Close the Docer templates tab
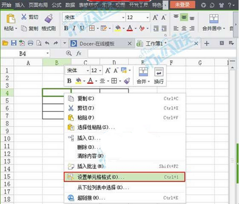Viewport: 239px width, 204px height. pos(130,44)
